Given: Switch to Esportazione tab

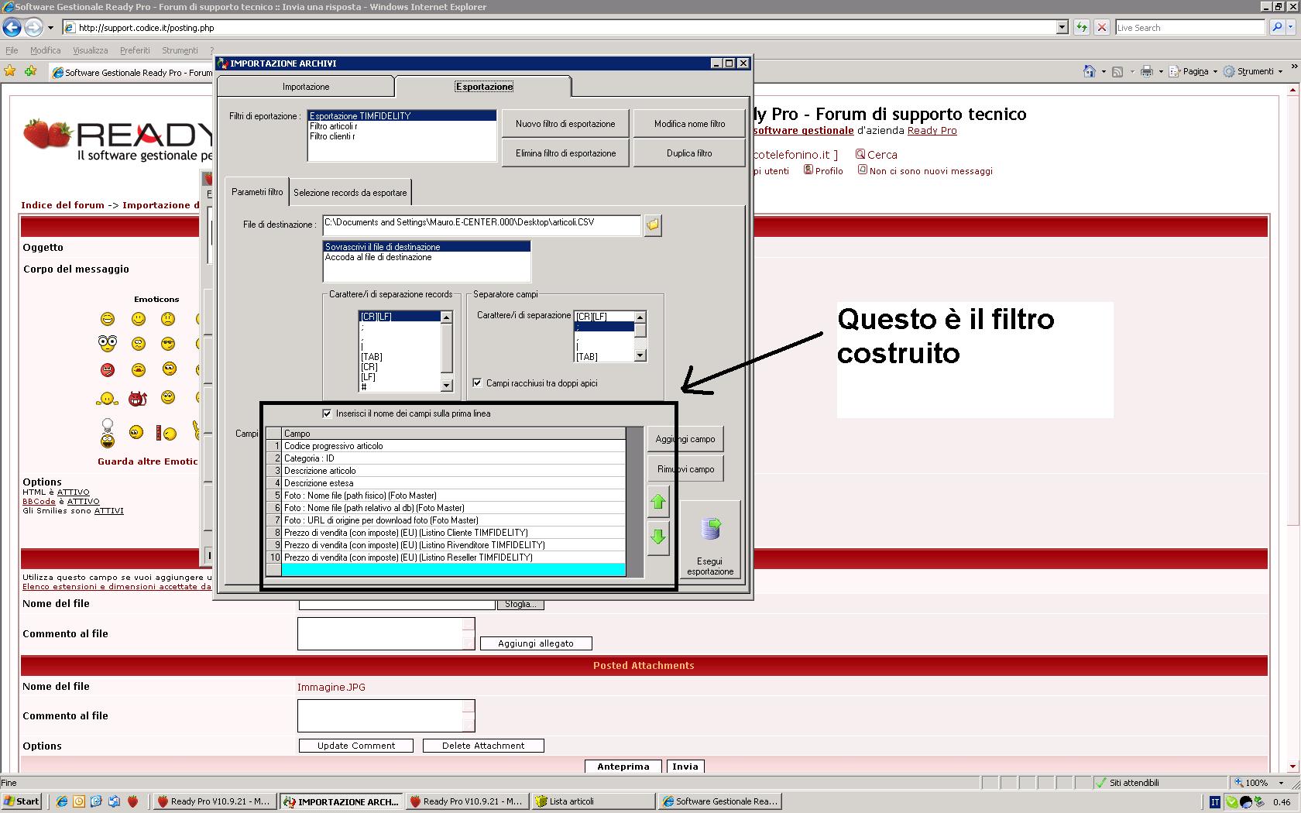Looking at the screenshot, I should click(x=484, y=87).
